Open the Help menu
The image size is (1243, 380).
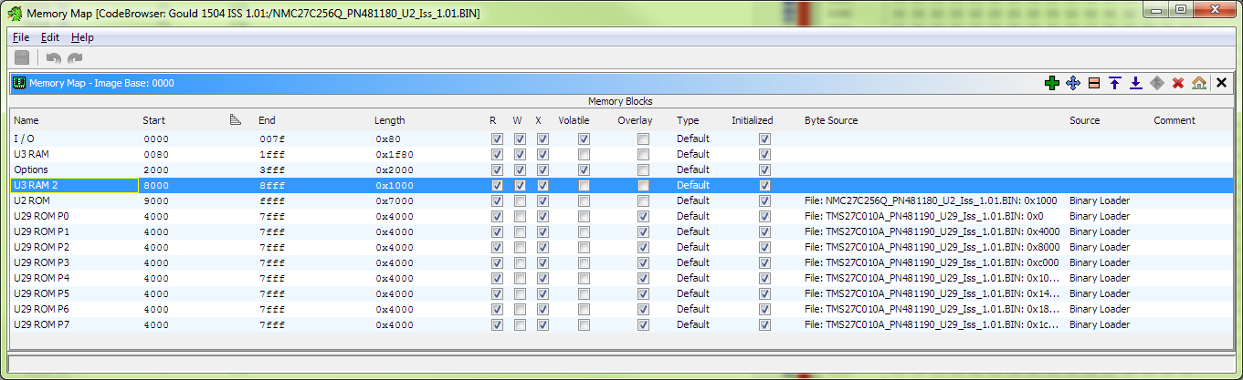click(x=82, y=37)
